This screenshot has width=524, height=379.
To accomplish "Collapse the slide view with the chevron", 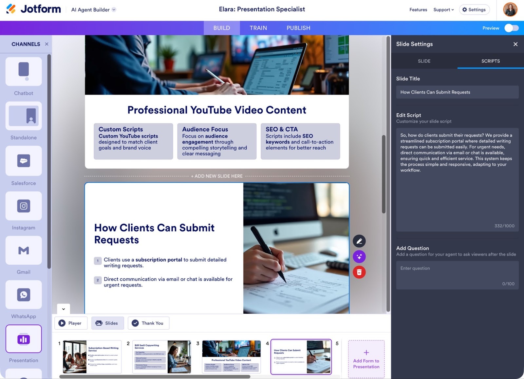I will [x=64, y=309].
